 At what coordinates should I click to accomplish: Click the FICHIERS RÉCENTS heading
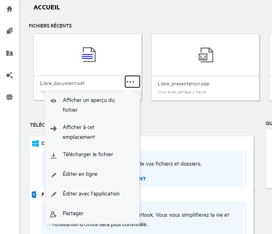(x=50, y=26)
